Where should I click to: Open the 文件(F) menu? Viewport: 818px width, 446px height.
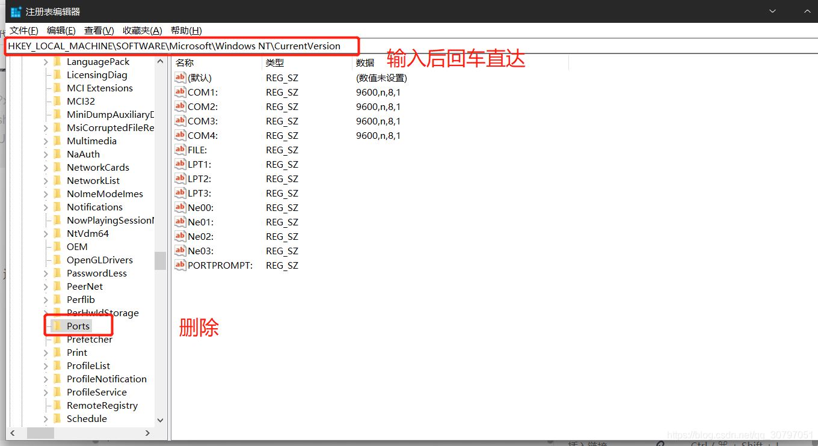(24, 31)
